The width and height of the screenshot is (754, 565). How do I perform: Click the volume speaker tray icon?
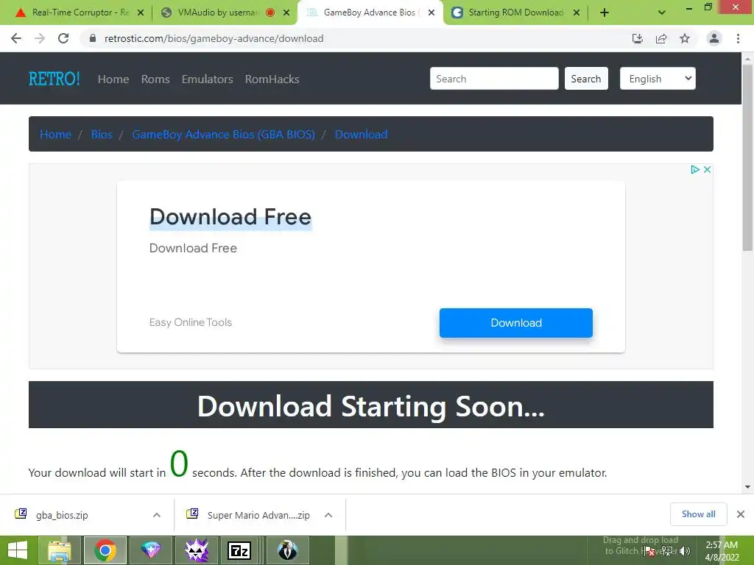point(685,551)
